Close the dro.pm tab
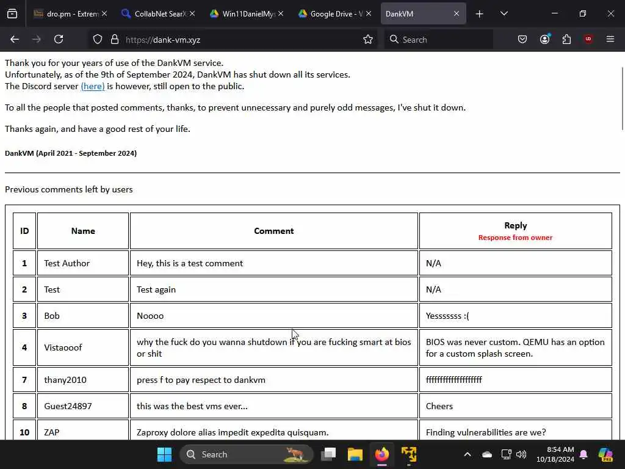The image size is (625, 469). click(x=104, y=14)
